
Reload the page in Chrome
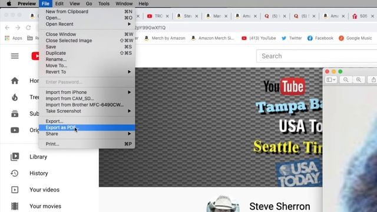coord(28,28)
